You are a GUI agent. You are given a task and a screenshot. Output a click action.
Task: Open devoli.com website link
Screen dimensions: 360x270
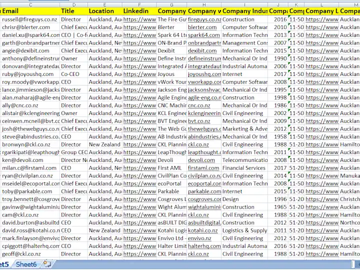201,160
